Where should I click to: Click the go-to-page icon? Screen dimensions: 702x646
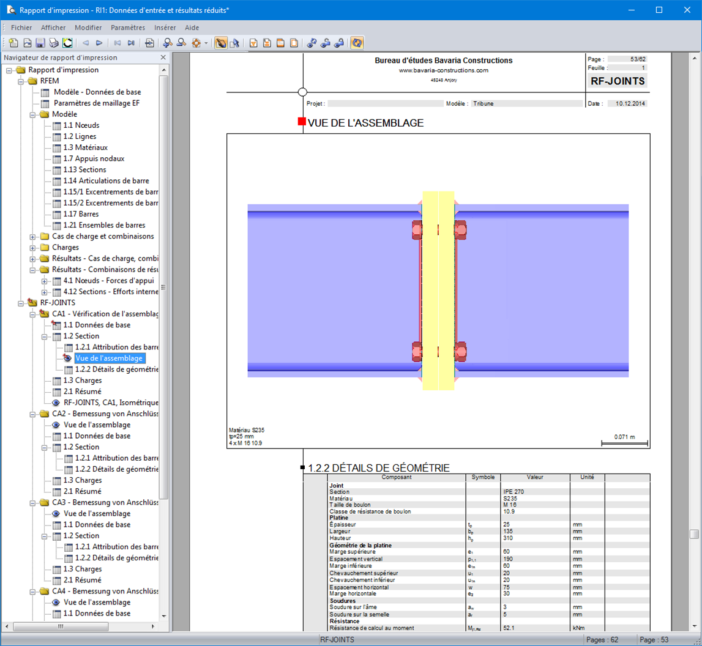pyautogui.click(x=149, y=43)
